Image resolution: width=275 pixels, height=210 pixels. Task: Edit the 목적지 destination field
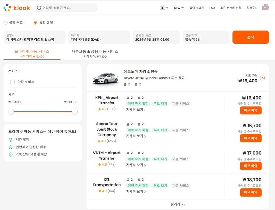(99, 37)
